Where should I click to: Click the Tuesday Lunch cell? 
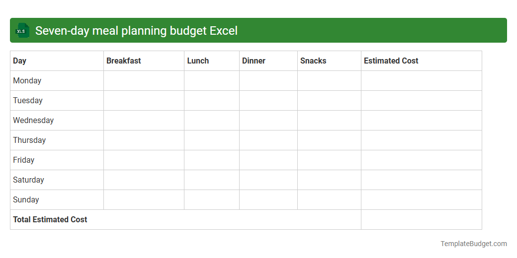(212, 100)
